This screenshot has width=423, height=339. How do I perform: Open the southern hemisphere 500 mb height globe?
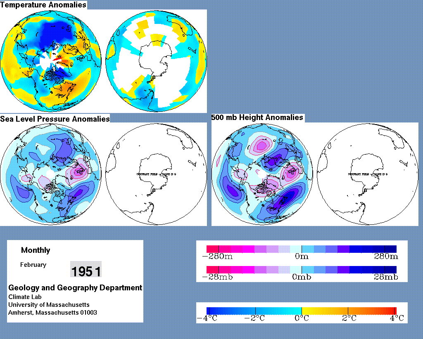367,174
